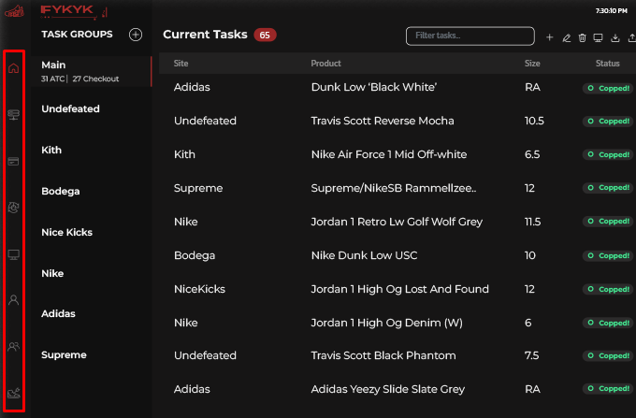Click Travis Scott Reverse Mocha product

click(383, 121)
